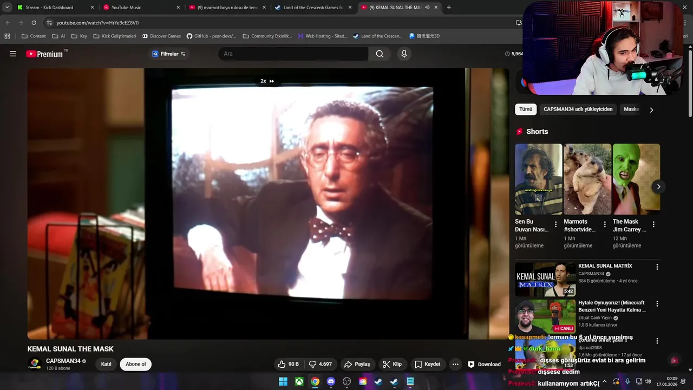Like the video with thumbs up 90 B
This screenshot has width=693, height=390.
(x=289, y=364)
